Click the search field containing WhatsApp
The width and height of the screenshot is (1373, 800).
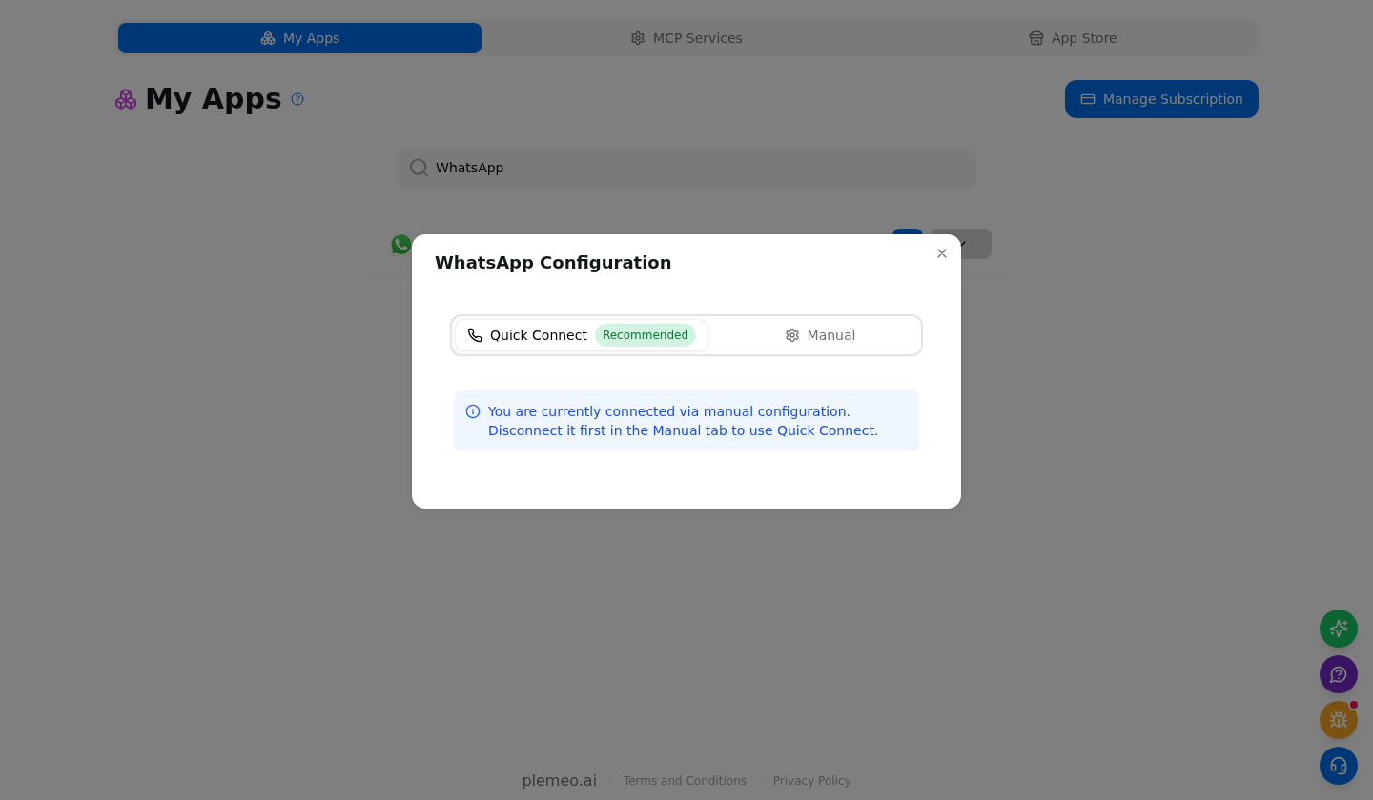(x=686, y=168)
